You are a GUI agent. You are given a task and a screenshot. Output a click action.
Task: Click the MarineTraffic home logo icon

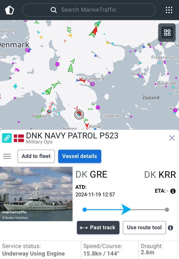(x=10, y=10)
